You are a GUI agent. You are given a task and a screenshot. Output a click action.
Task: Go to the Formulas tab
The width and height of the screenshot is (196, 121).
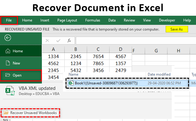coord(93,20)
